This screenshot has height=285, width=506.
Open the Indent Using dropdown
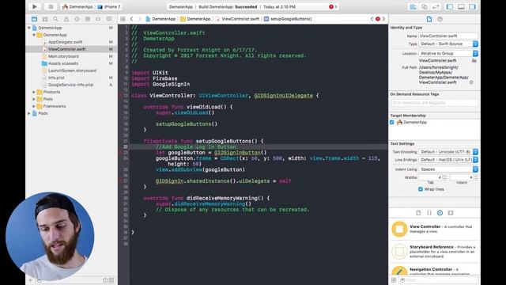(x=448, y=169)
